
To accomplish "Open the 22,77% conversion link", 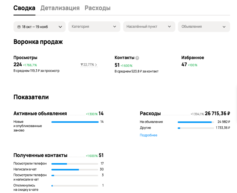I will pyautogui.click(x=89, y=65).
